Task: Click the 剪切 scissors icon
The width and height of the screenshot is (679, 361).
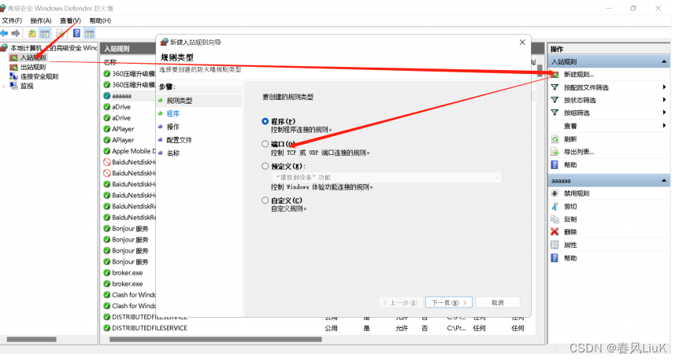Action: click(555, 206)
